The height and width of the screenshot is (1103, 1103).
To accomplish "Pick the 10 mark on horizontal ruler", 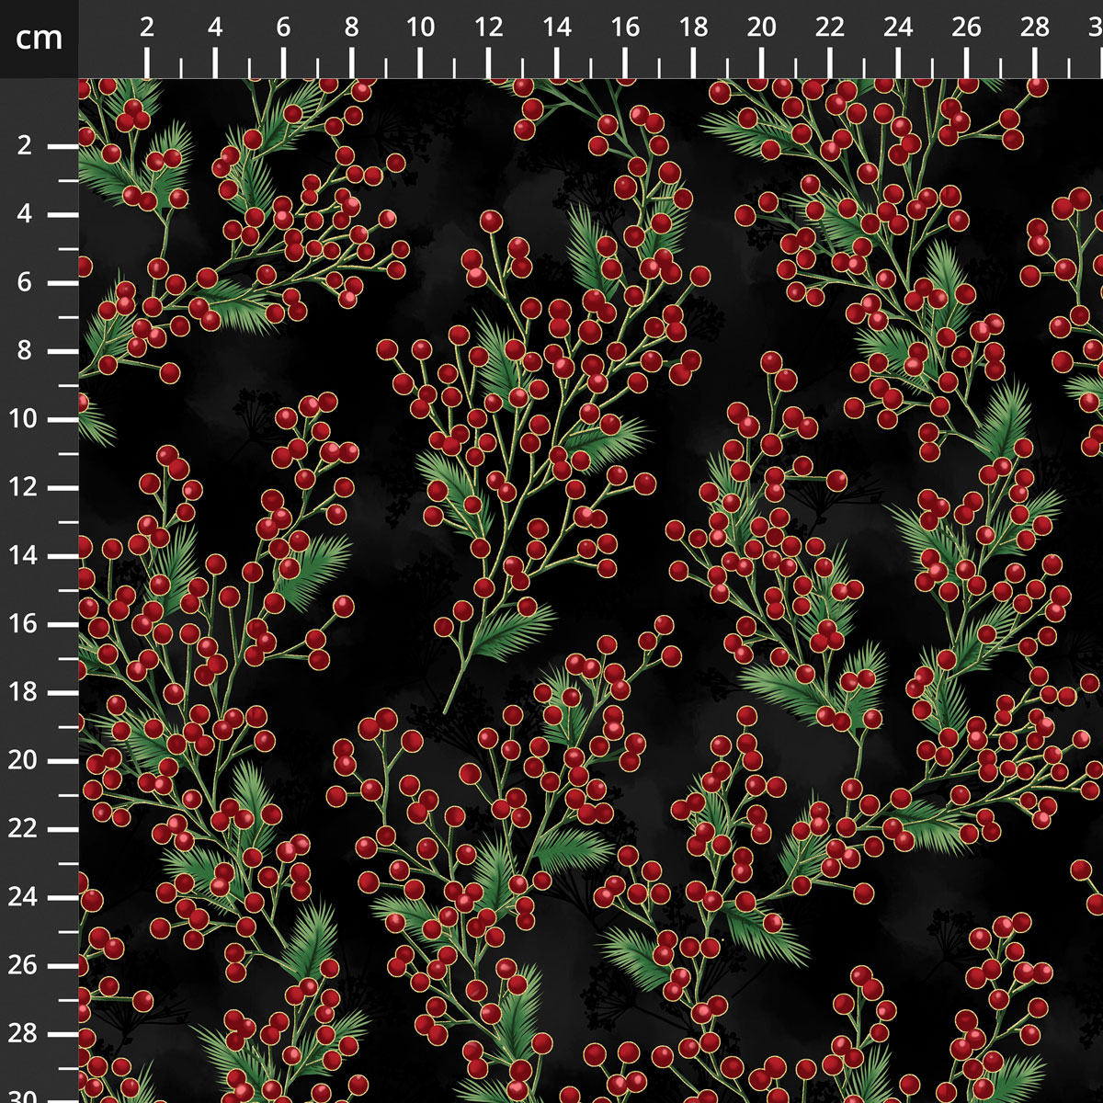I will tap(420, 28).
